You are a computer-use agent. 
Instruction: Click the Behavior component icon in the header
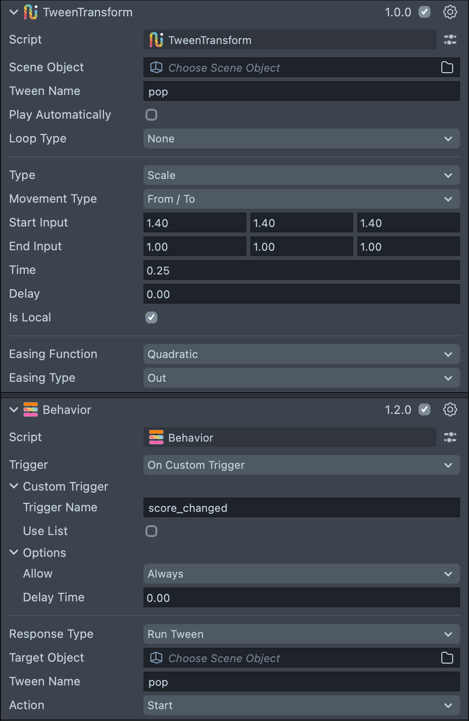point(30,409)
